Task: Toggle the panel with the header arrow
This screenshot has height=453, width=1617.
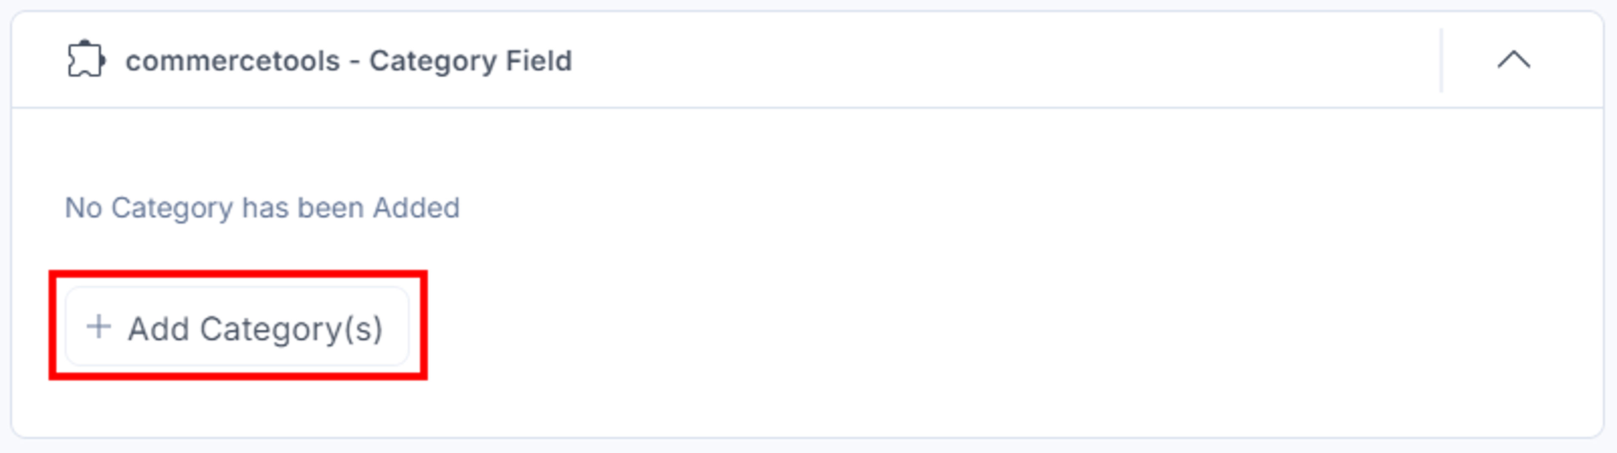Action: (x=1513, y=60)
